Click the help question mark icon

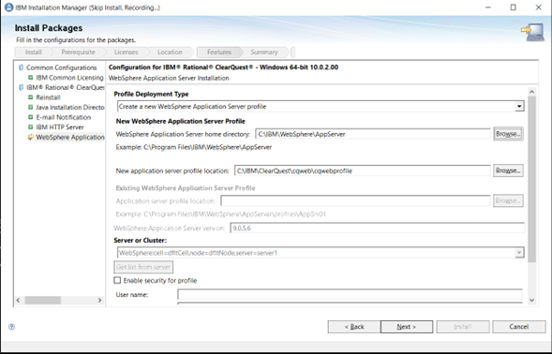pos(11,327)
